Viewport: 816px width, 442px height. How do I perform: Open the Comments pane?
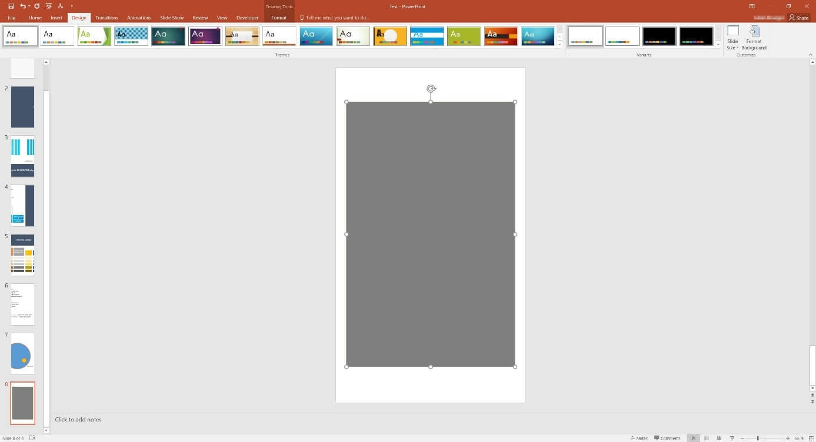tap(668, 438)
